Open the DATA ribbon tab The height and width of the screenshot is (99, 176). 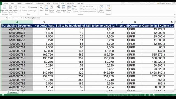tap(48, 3)
